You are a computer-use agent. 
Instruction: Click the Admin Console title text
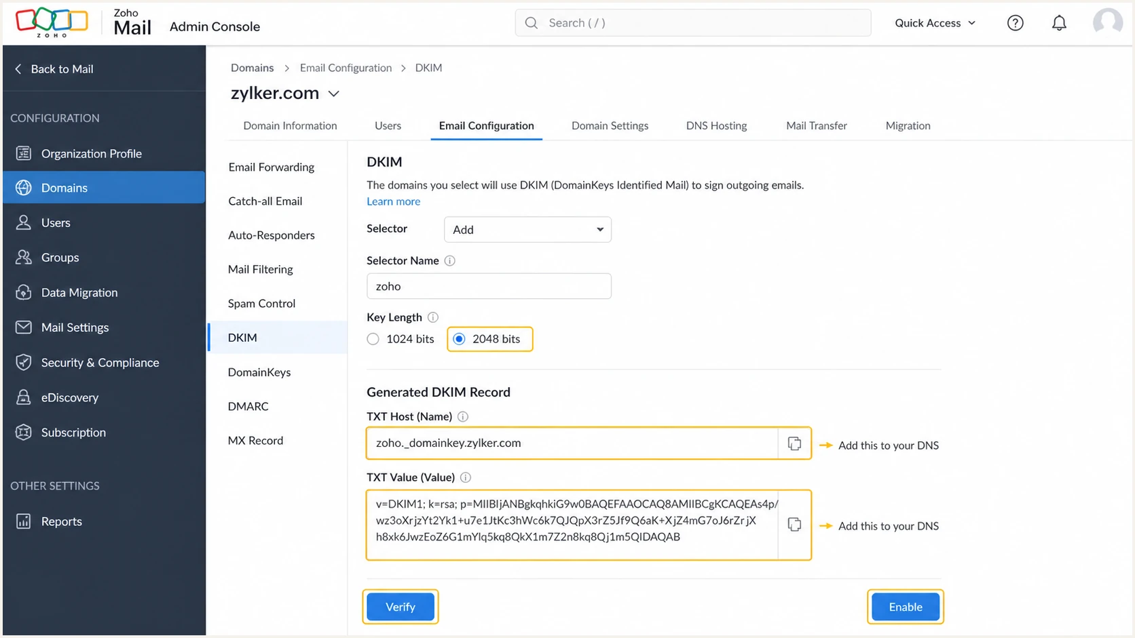tap(215, 26)
